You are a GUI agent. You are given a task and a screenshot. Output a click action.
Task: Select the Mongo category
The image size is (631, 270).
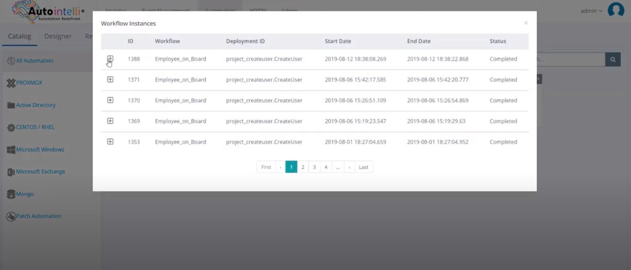[x=25, y=194]
